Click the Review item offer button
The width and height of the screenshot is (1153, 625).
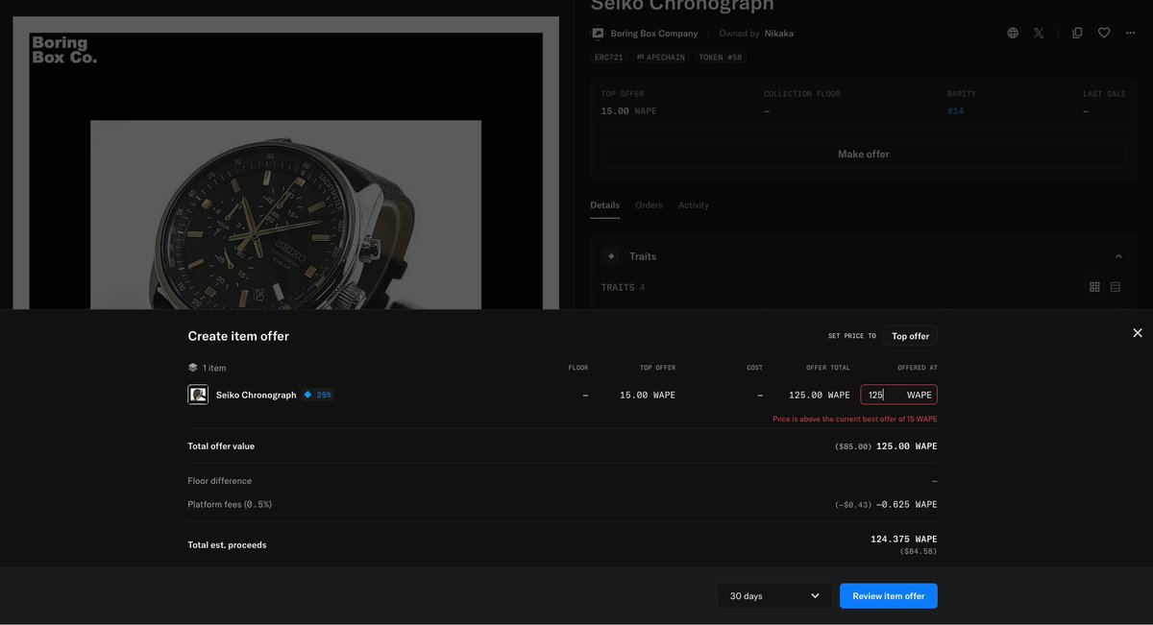coord(888,596)
